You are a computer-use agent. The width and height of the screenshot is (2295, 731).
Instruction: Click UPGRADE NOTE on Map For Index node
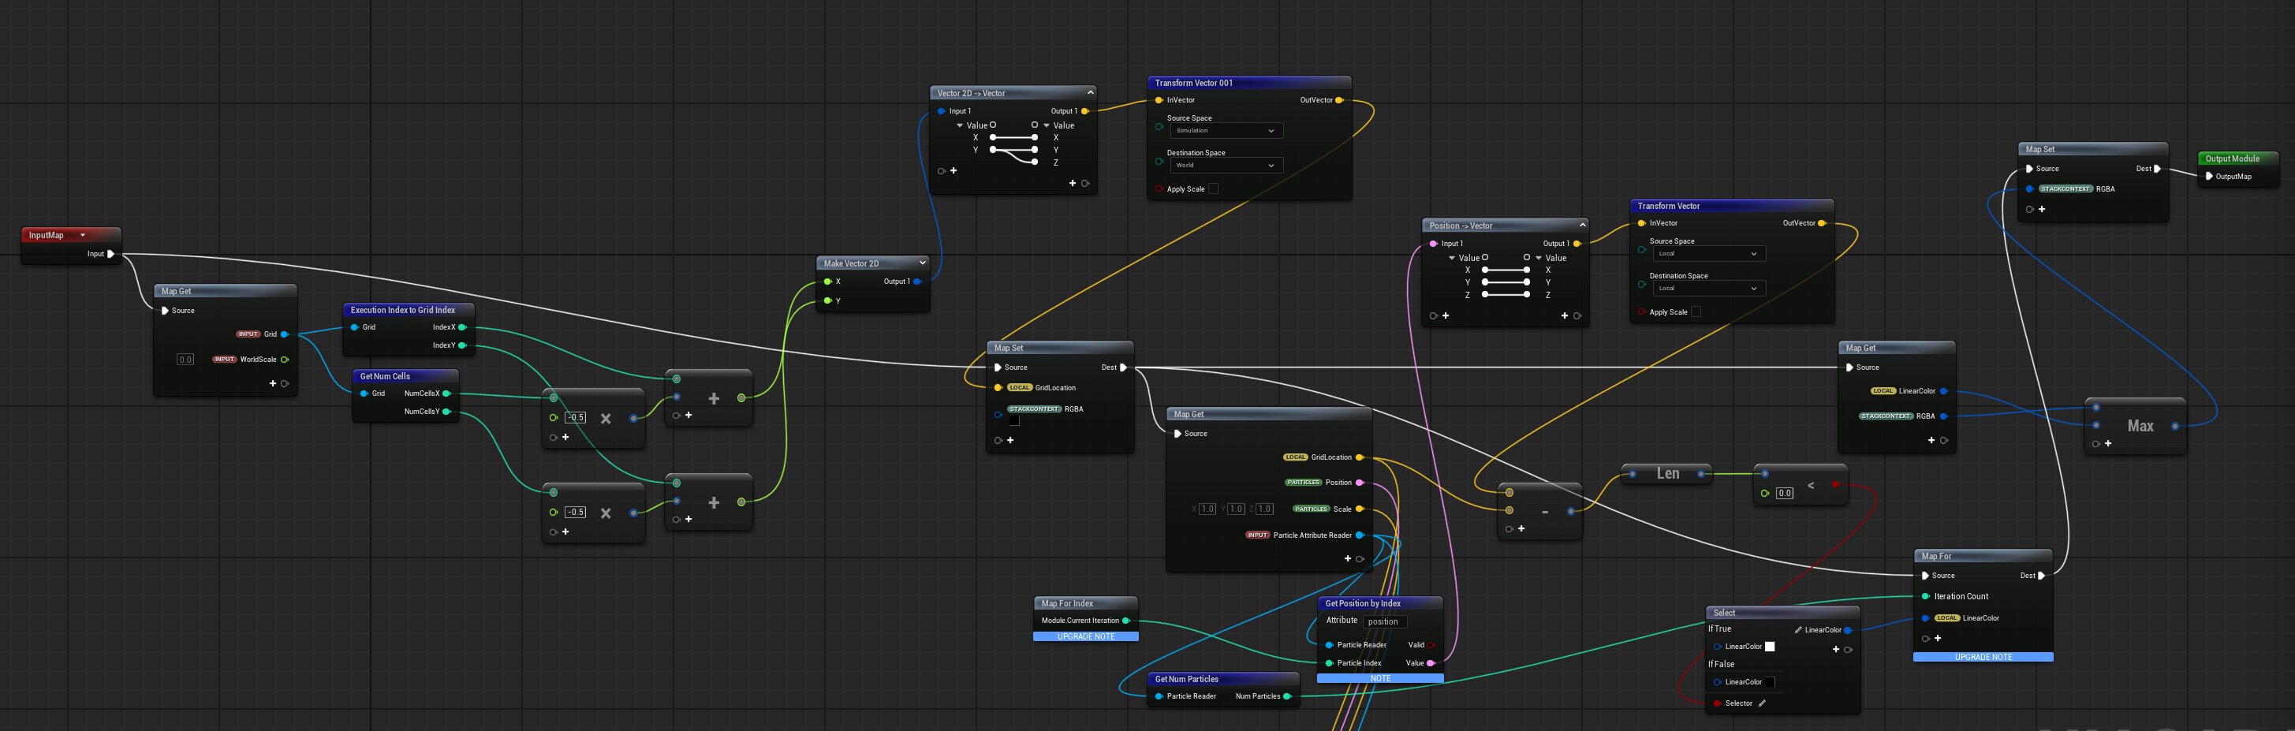coord(1085,636)
